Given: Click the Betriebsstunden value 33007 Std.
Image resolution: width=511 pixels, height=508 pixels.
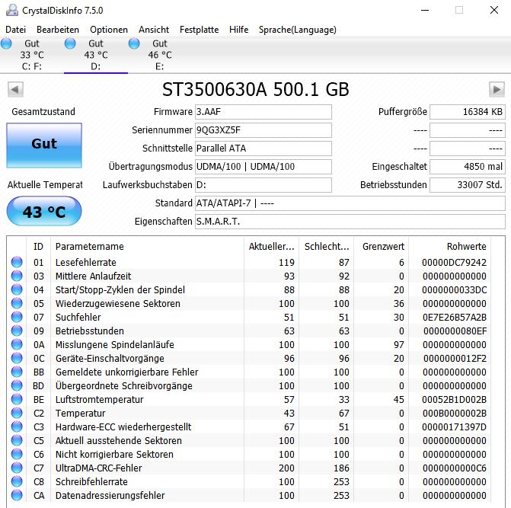Looking at the screenshot, I should pyautogui.click(x=468, y=185).
